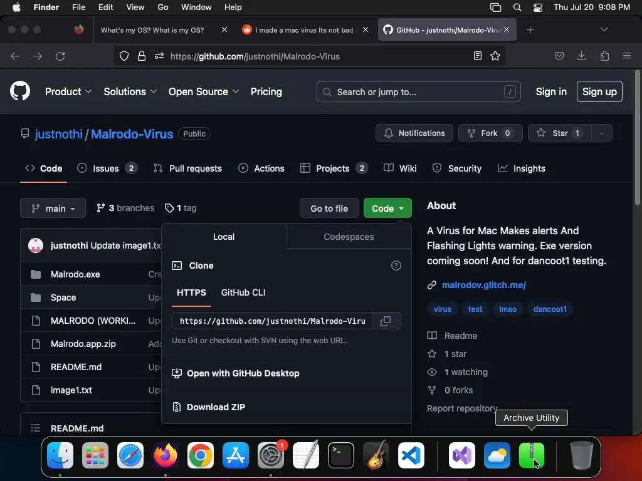The height and width of the screenshot is (481, 642).
Task: Expand the Star lists dropdown arrow
Action: click(601, 133)
